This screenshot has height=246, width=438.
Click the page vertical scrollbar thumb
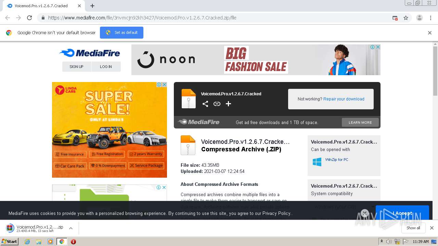(435, 71)
